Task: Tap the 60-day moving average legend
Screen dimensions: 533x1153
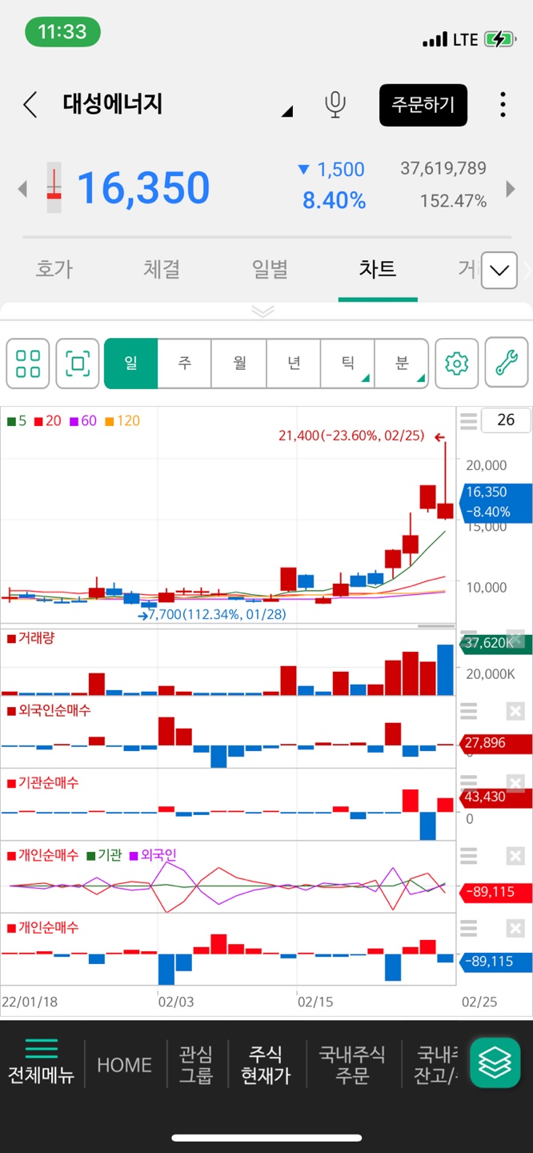Action: tap(82, 420)
